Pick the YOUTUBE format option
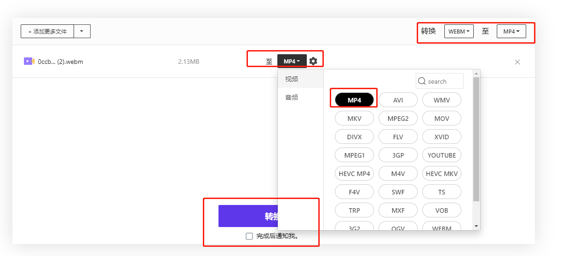This screenshot has height=256, width=563. (x=442, y=155)
